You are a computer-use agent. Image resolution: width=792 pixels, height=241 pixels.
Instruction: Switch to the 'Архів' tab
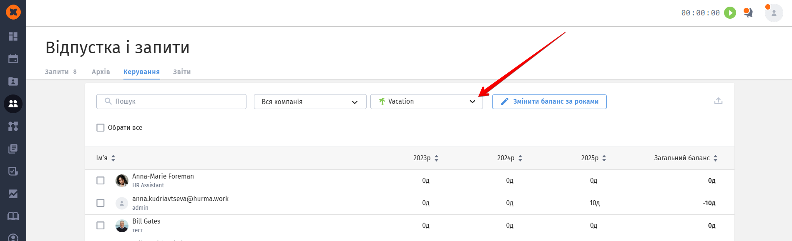coord(101,72)
